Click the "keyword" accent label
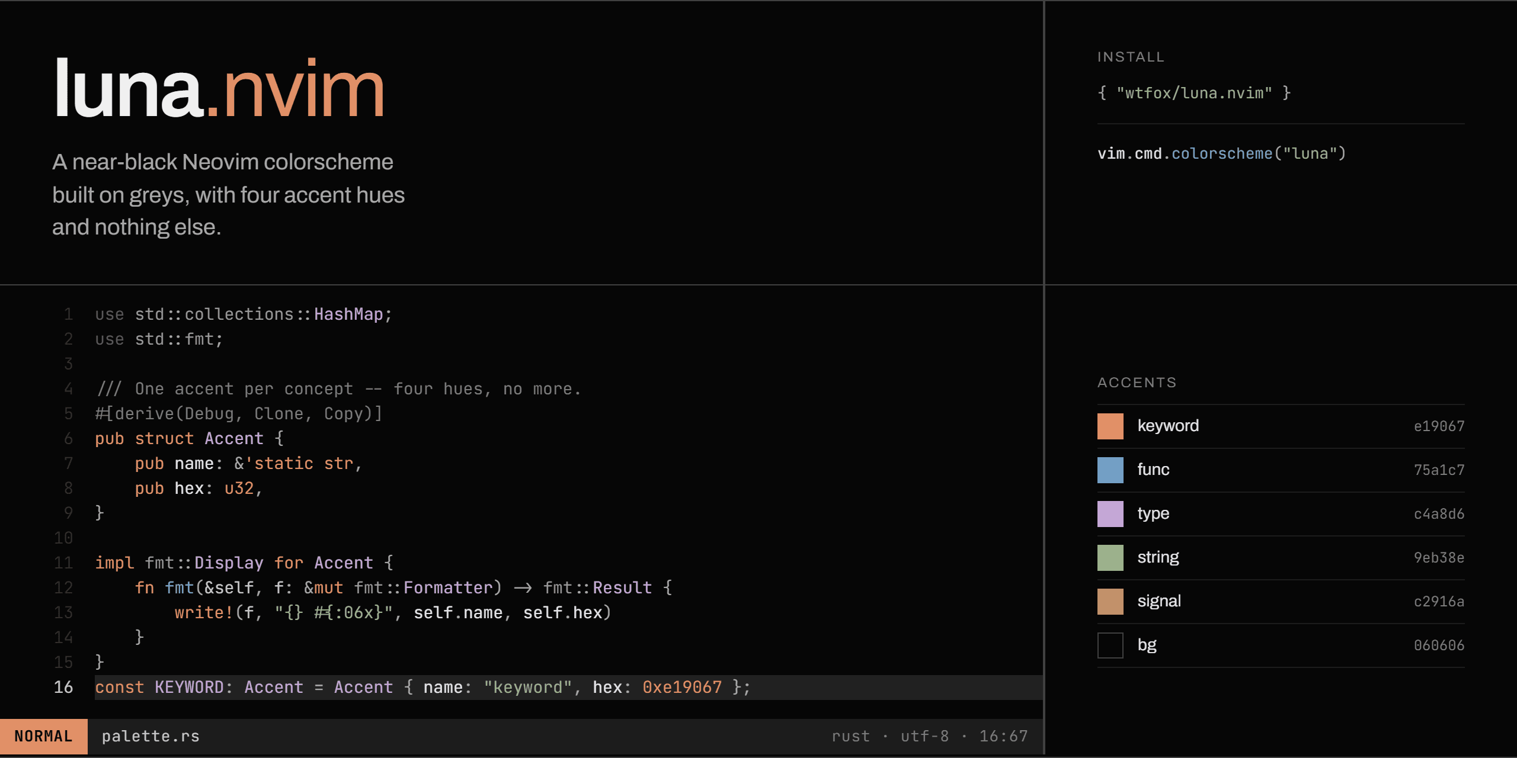Viewport: 1517px width, 758px height. point(1168,426)
